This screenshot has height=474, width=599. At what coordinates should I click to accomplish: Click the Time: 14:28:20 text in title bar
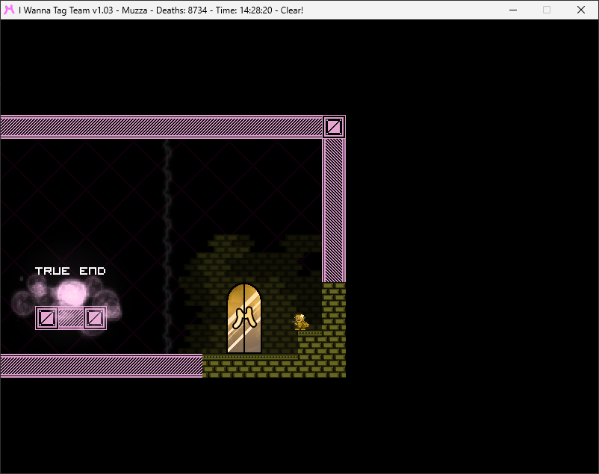tap(243, 10)
